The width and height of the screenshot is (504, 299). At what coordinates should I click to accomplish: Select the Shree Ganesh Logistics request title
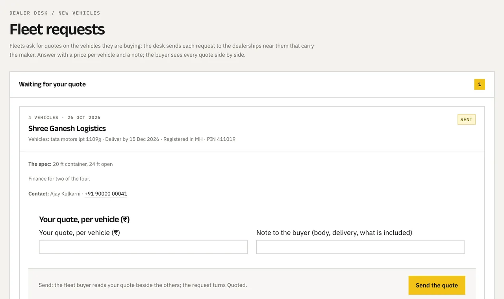coord(67,128)
